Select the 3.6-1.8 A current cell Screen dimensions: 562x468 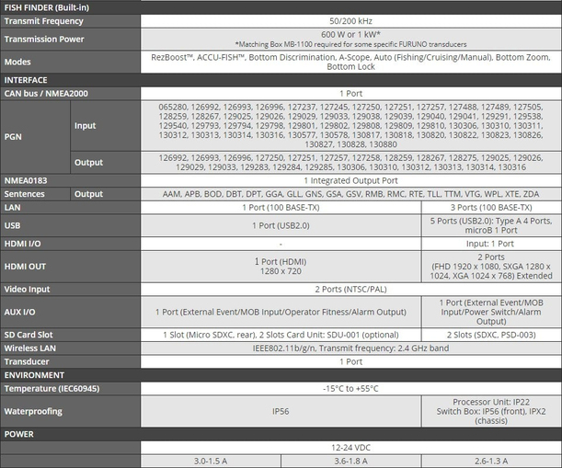click(x=350, y=461)
